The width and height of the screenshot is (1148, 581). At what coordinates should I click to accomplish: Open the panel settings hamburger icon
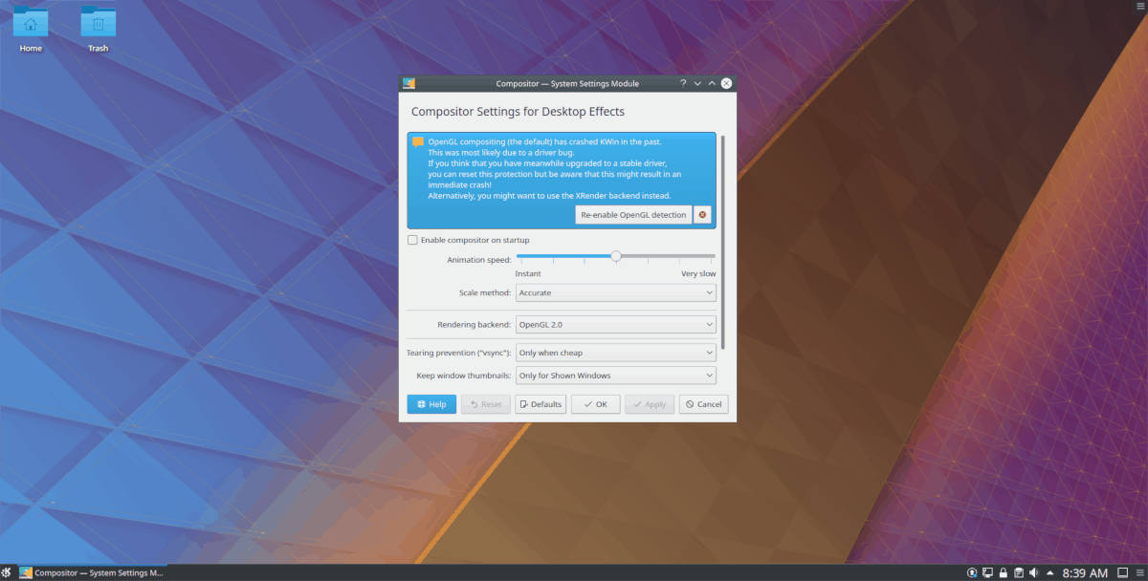click(x=1139, y=572)
